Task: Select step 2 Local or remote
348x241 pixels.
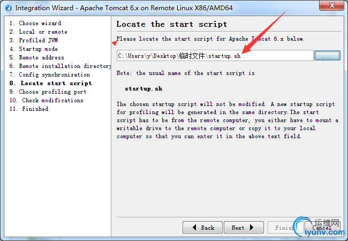Action: tap(38, 32)
